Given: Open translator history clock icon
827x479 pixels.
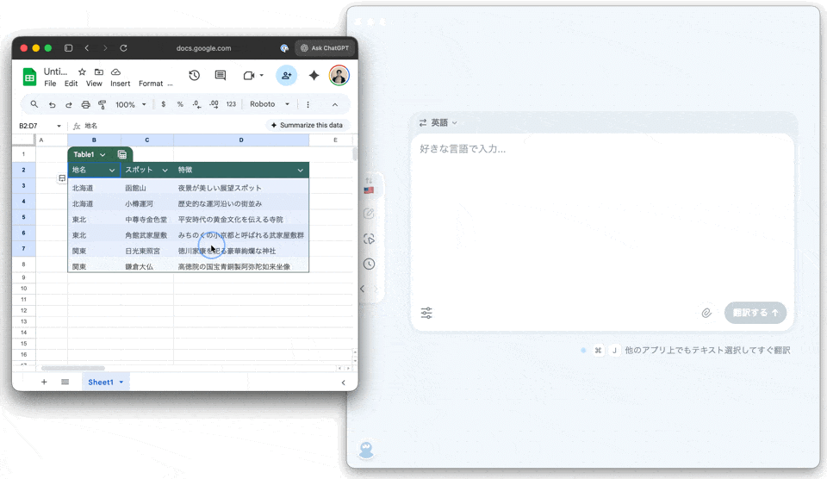Looking at the screenshot, I should point(369,264).
